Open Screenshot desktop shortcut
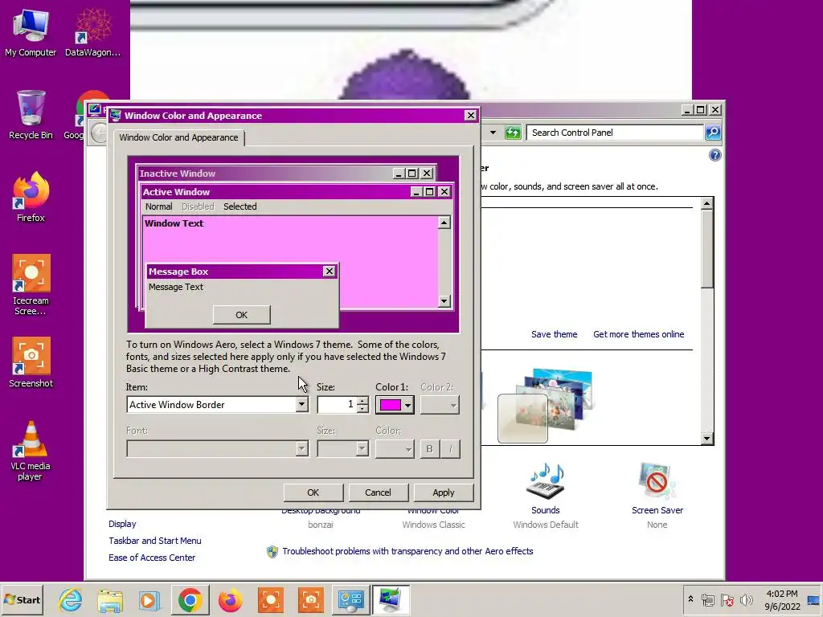 [x=31, y=362]
